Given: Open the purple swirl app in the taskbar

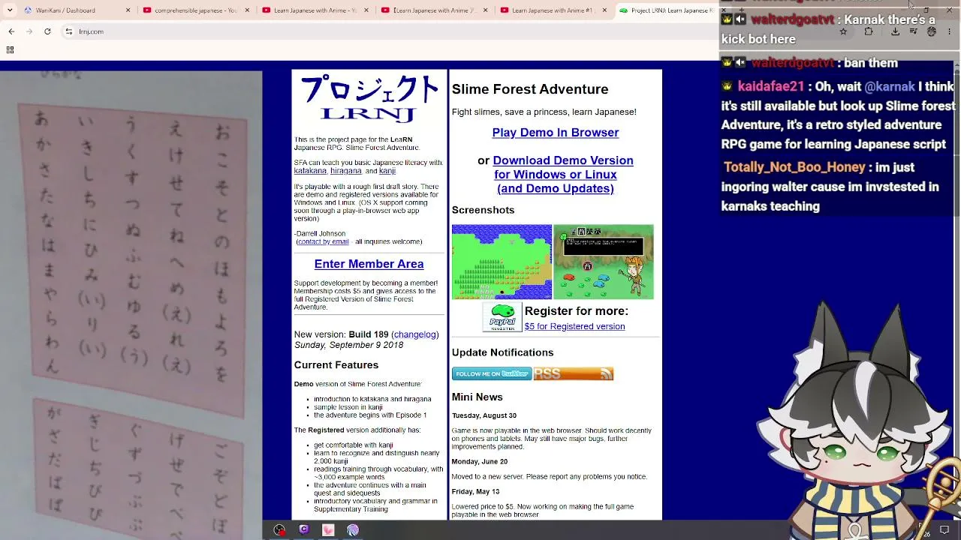Looking at the screenshot, I should (x=353, y=530).
